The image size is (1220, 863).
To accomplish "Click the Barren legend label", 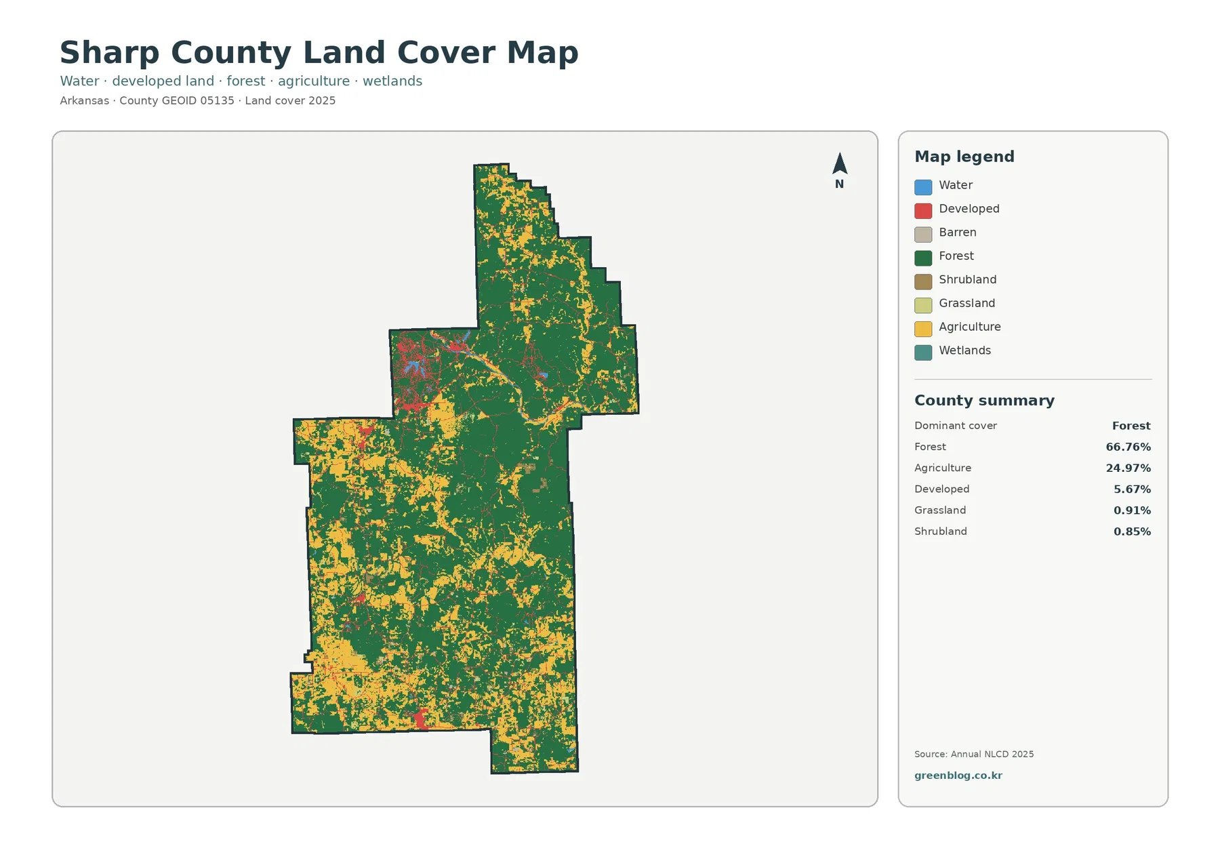I will coord(958,233).
